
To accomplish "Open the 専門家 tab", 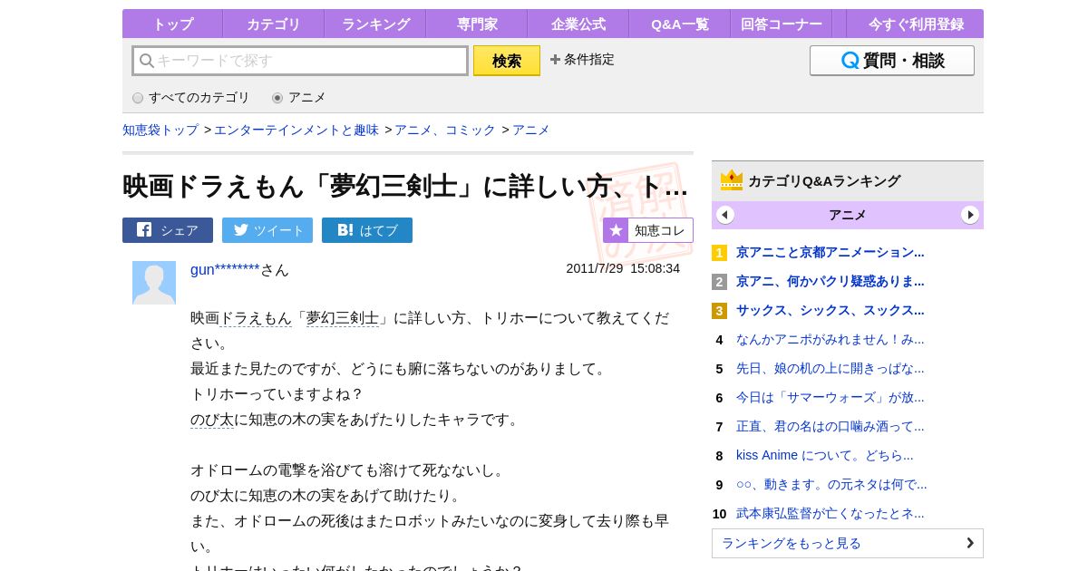I will (476, 24).
